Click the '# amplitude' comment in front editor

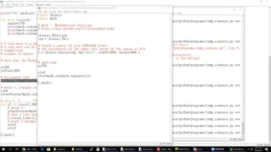tap(47, 62)
